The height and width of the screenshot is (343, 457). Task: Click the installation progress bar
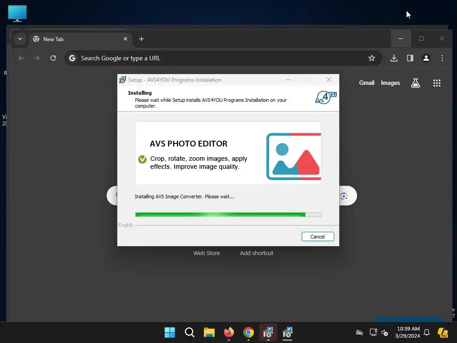click(228, 215)
